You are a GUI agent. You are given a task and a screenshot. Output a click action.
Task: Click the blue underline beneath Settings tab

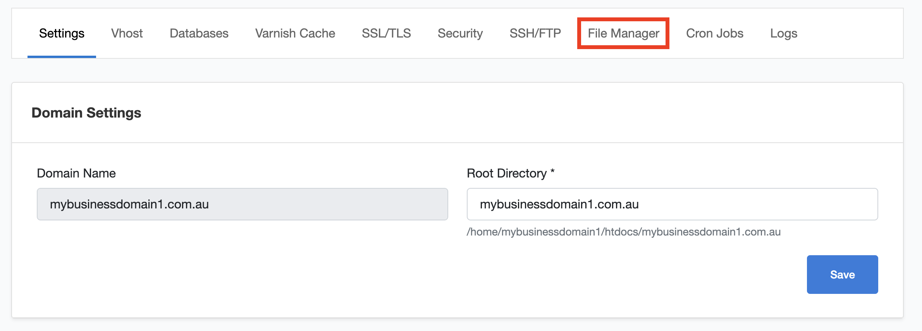62,57
